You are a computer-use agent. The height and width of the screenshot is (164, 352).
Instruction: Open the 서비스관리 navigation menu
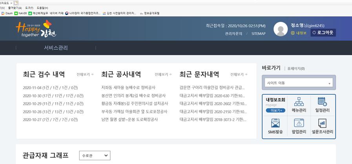(56, 48)
